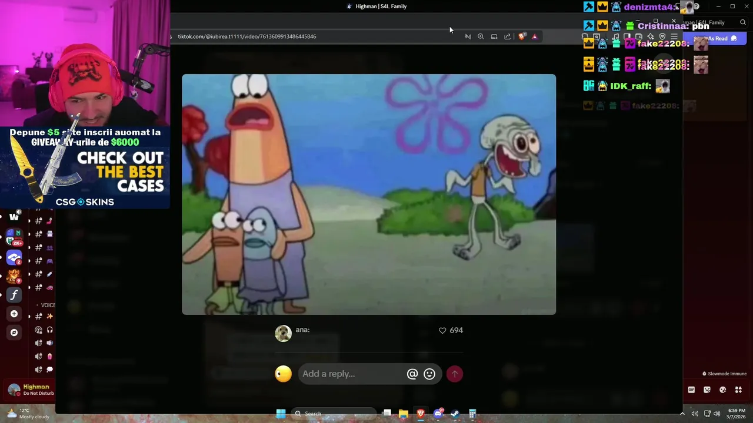Select the tiktok.com URL in address bar
Image resolution: width=753 pixels, height=423 pixels.
[247, 36]
